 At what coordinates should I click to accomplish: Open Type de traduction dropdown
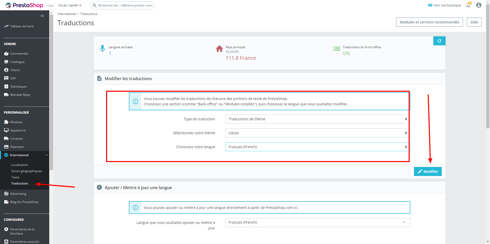[317, 119]
